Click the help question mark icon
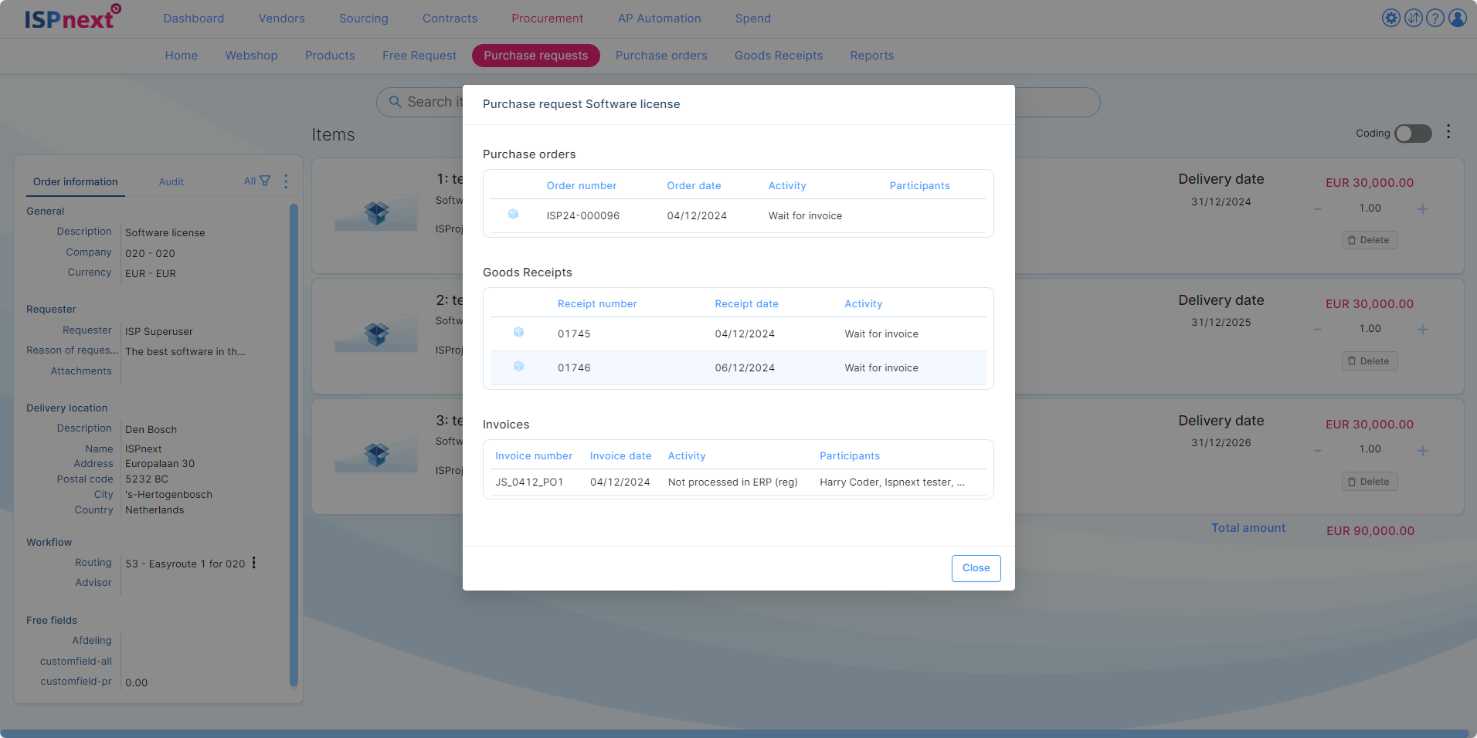 point(1435,18)
